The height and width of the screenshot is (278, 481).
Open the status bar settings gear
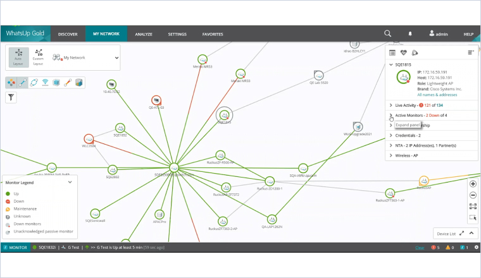click(475, 248)
